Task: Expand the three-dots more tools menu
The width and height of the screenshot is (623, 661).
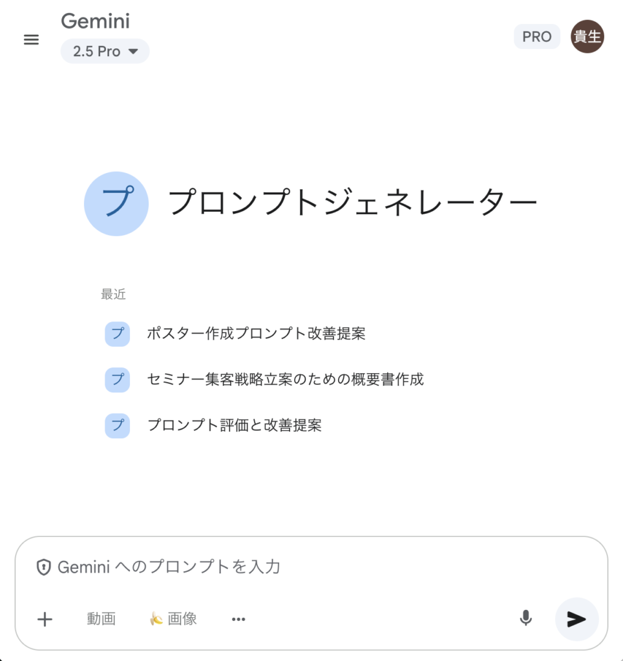Action: 238,619
